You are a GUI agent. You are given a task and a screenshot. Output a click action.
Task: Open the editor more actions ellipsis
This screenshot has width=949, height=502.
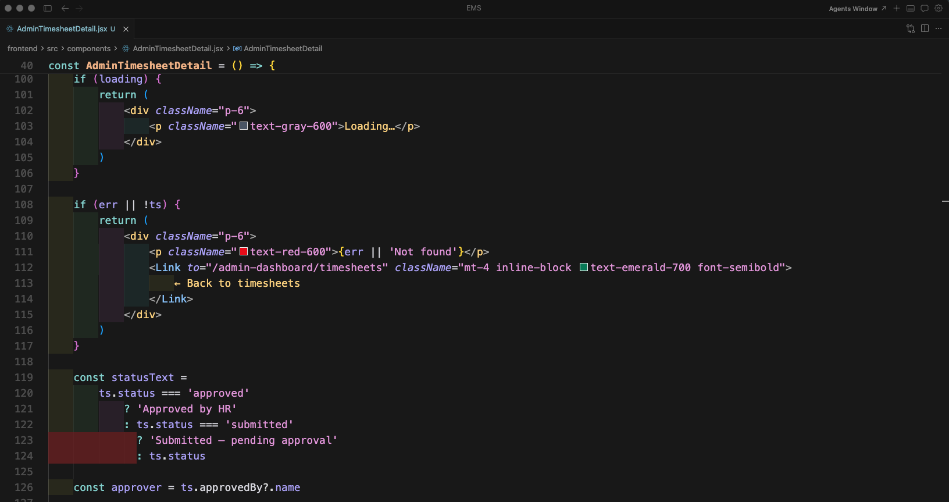[939, 29]
